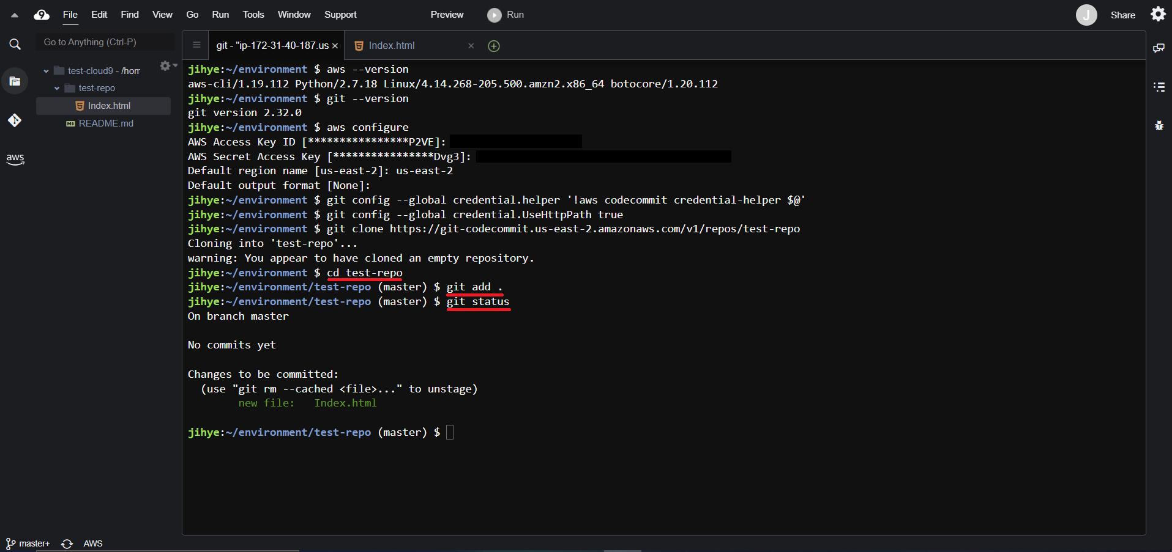Open the Edit menu
1172x552 pixels.
99,15
